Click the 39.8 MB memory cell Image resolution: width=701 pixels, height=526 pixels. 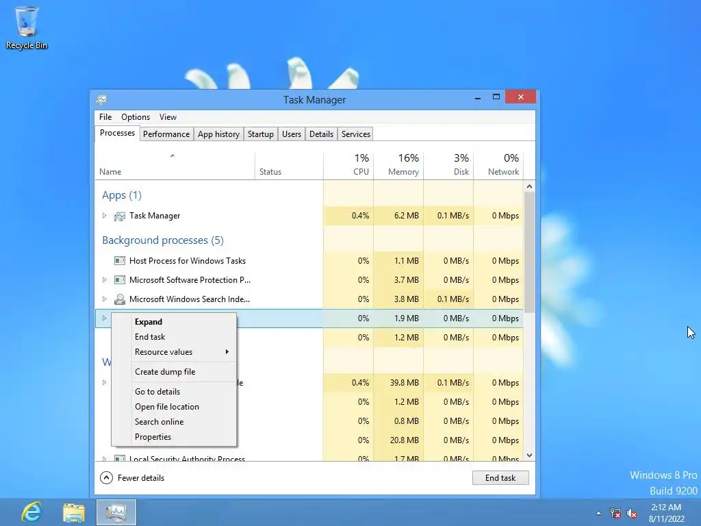pyautogui.click(x=398, y=382)
